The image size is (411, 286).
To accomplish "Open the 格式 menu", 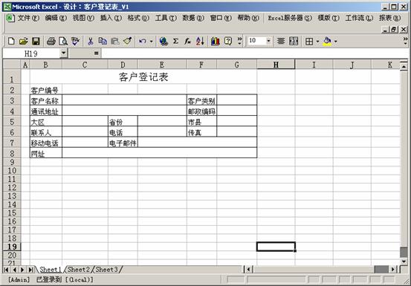I will point(138,18).
